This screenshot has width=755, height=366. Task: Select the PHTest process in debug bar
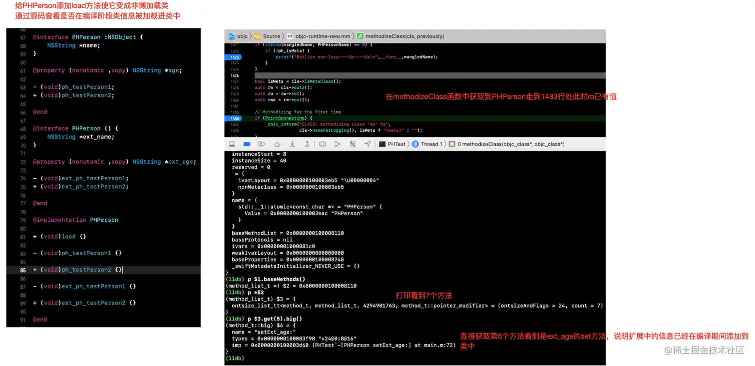[x=392, y=144]
